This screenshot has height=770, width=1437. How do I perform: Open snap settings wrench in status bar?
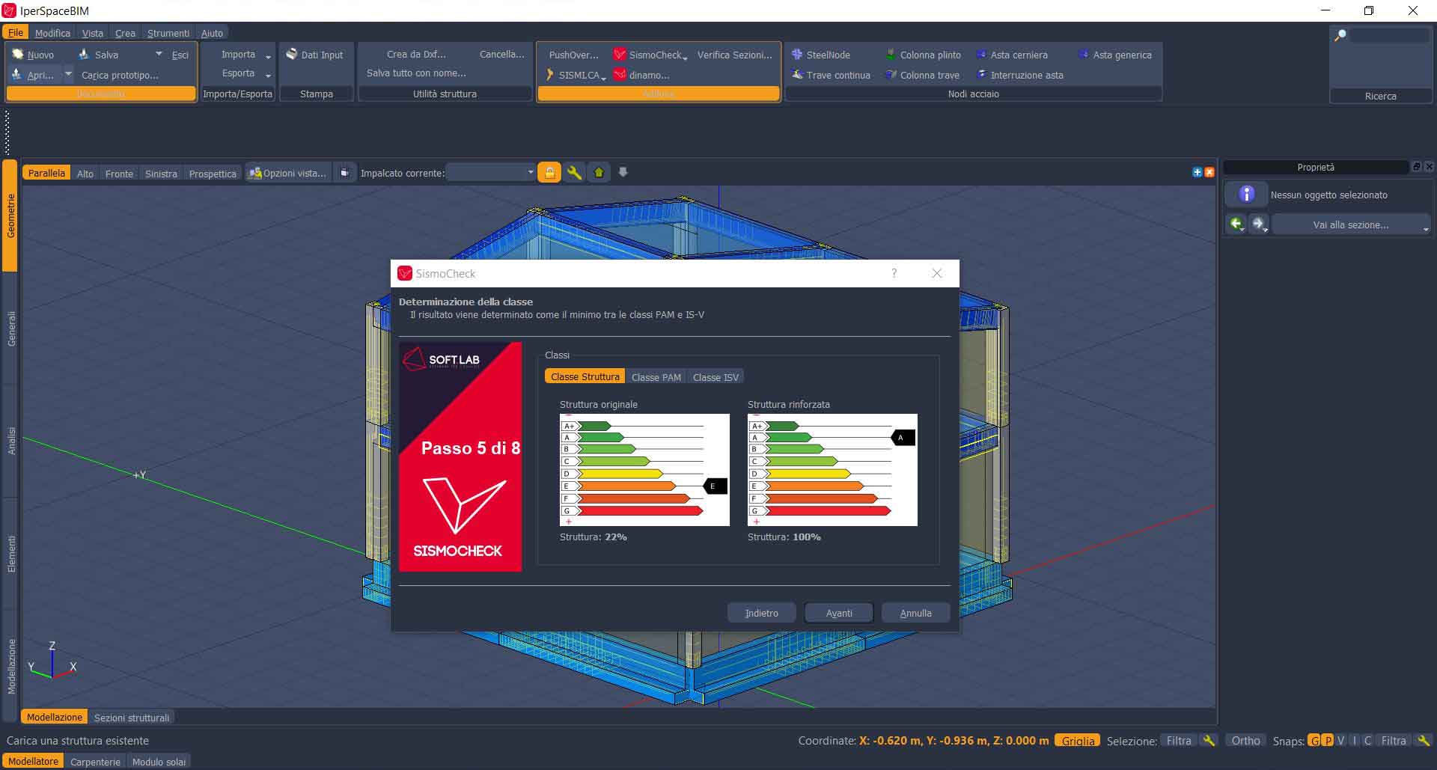click(x=1424, y=740)
